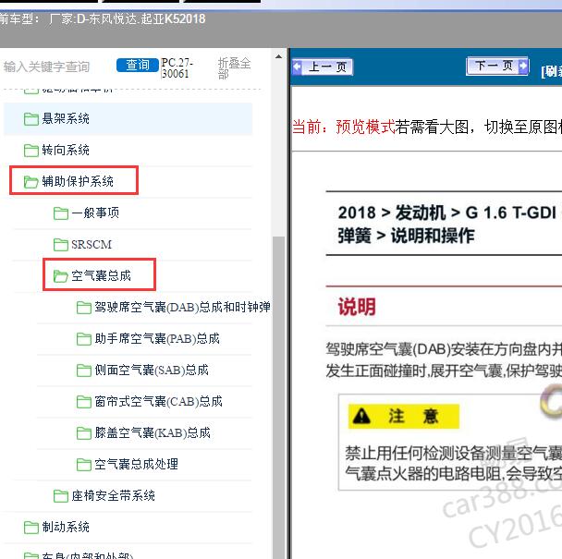Select 膝盖空气囊(KAB)总成 label
Image resolution: width=562 pixels, height=559 pixels.
[153, 432]
